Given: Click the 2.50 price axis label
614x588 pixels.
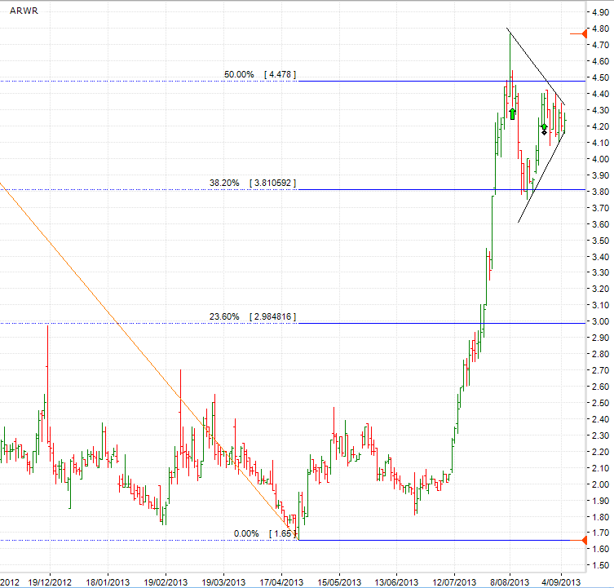Looking at the screenshot, I should [601, 403].
